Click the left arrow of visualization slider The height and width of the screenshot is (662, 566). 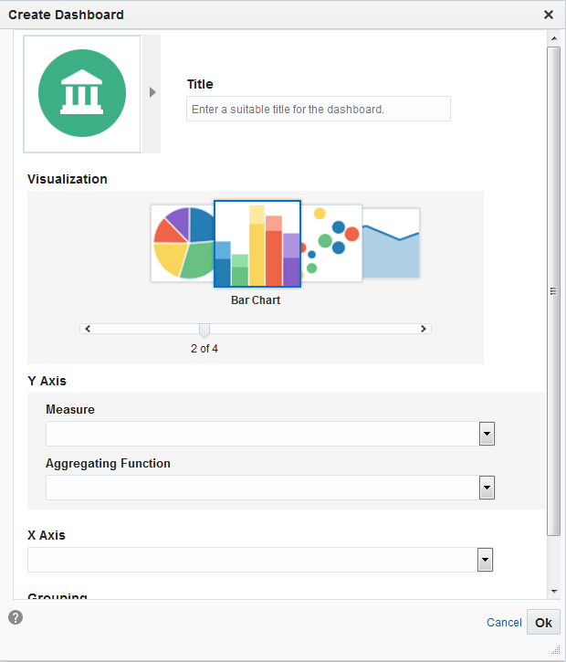coord(86,328)
